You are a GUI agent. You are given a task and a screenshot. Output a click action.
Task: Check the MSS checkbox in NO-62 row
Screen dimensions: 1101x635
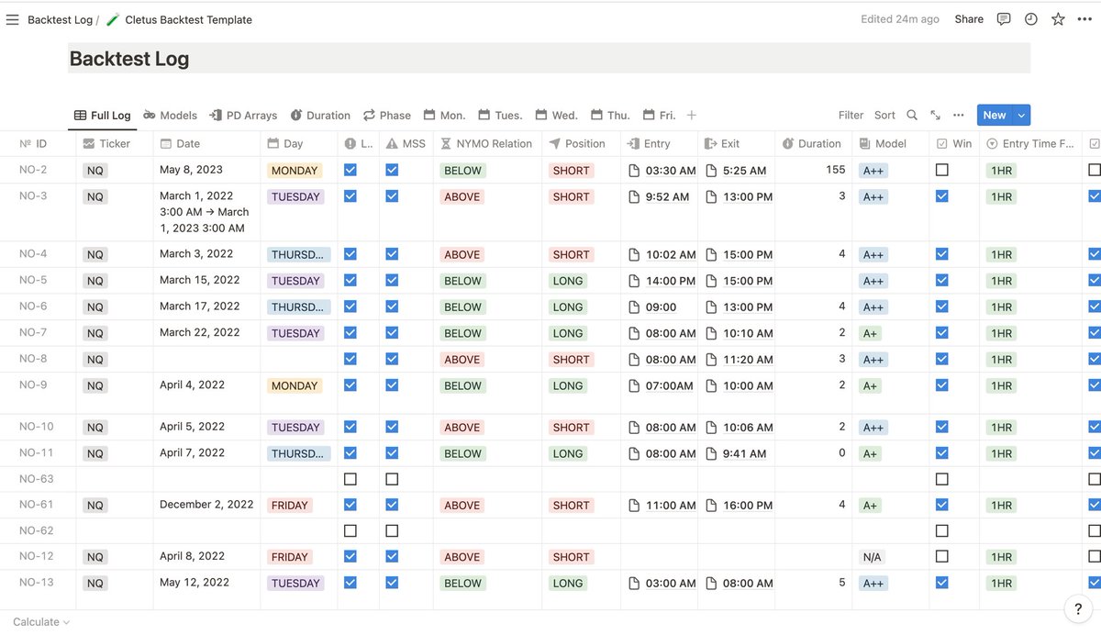pos(392,530)
